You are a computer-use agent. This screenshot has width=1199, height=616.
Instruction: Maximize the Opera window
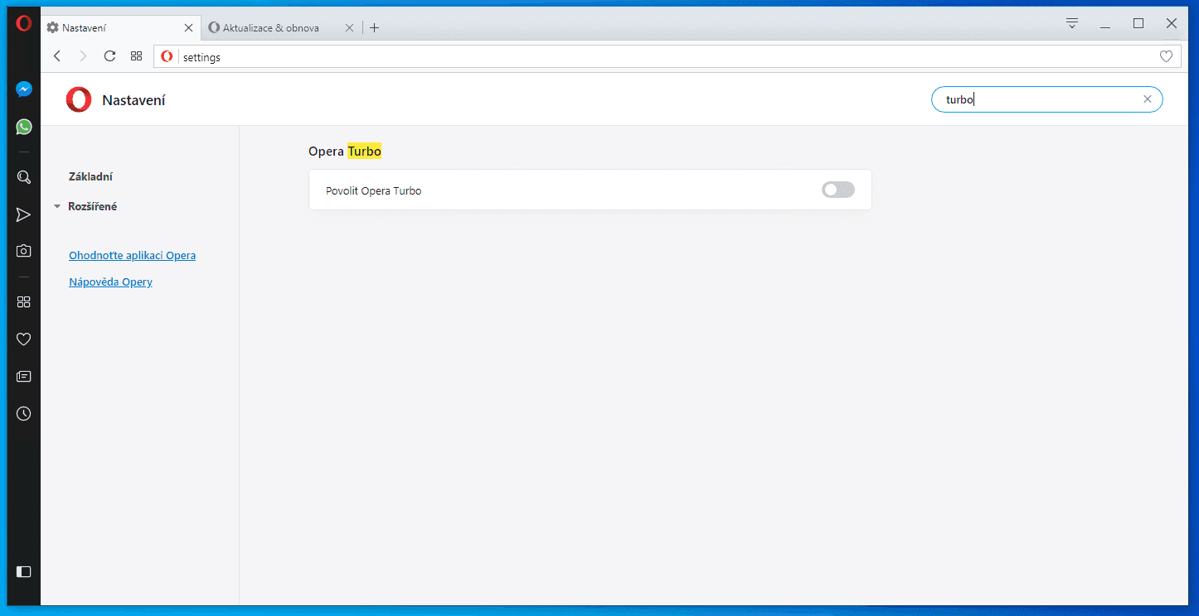pos(1138,24)
